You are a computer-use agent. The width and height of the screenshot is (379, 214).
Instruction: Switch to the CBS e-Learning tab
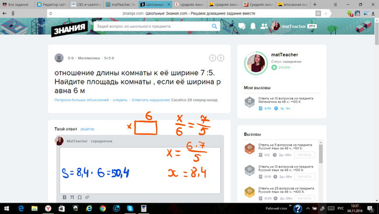[86, 4]
